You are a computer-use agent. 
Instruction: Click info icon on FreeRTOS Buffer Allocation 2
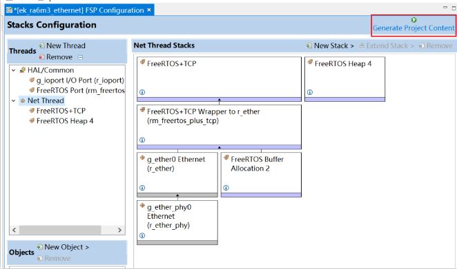pos(226,188)
